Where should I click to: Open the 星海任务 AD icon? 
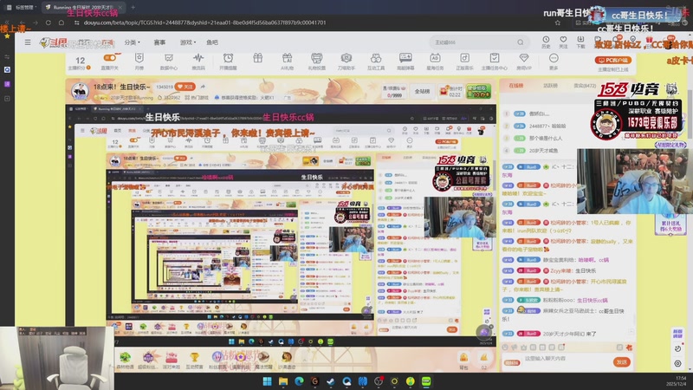click(x=435, y=62)
